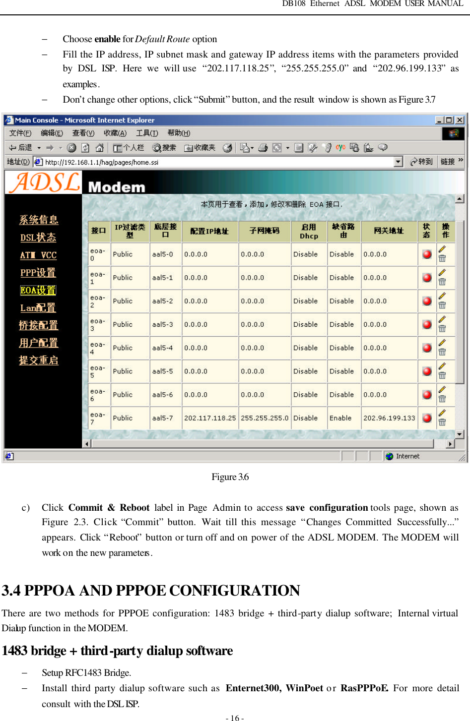Image resolution: width=470 pixels, height=721 pixels.
Task: Click the red status indicator for eoa-4
Action: pos(427,348)
